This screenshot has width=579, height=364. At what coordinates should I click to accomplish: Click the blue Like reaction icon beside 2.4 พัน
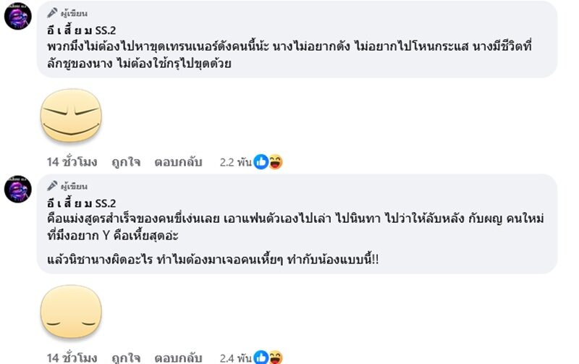(x=261, y=357)
